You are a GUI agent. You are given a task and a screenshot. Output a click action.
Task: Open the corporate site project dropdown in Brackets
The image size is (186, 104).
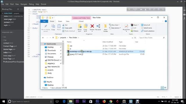pyautogui.click(x=8, y=32)
